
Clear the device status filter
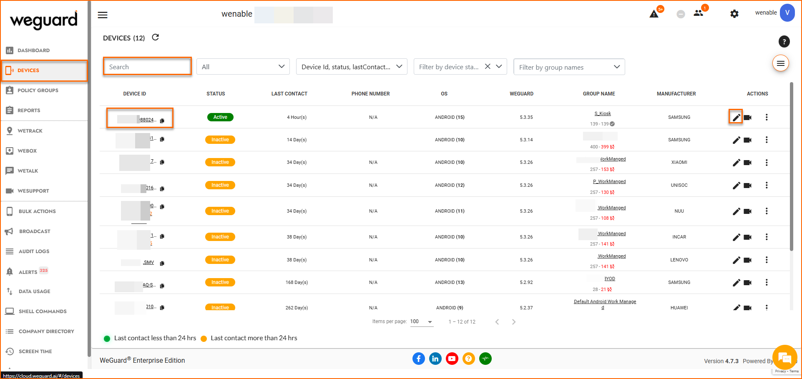coord(488,67)
